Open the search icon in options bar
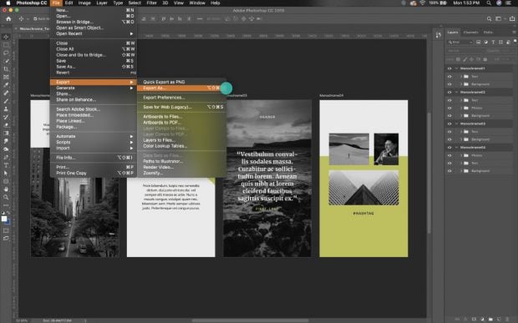Image resolution: width=518 pixels, height=323 pixels. click(x=489, y=19)
